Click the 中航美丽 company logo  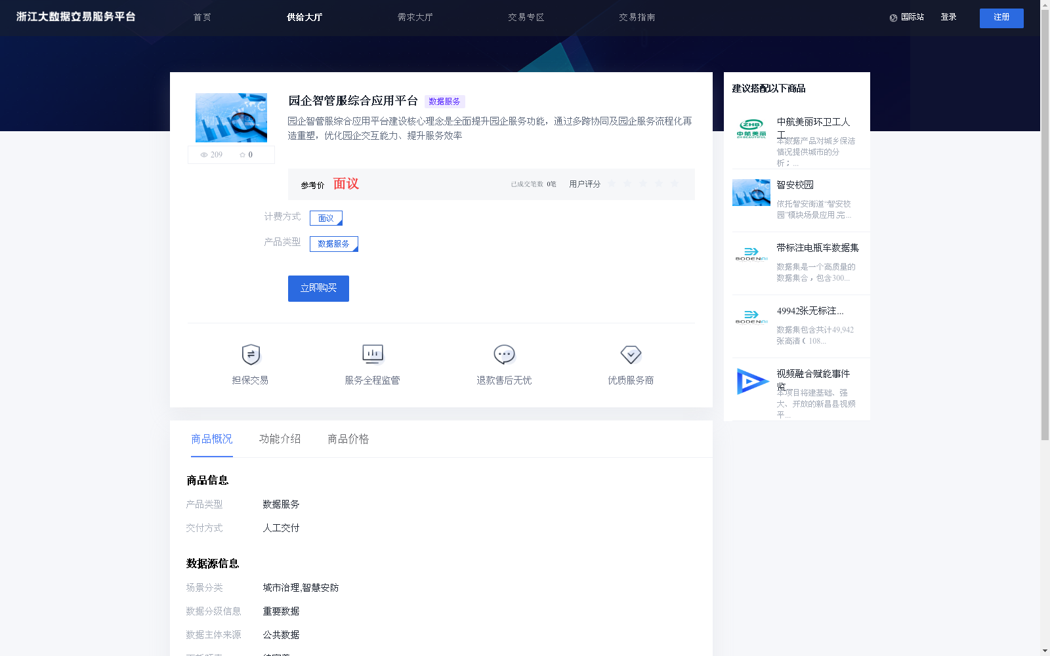(x=751, y=129)
